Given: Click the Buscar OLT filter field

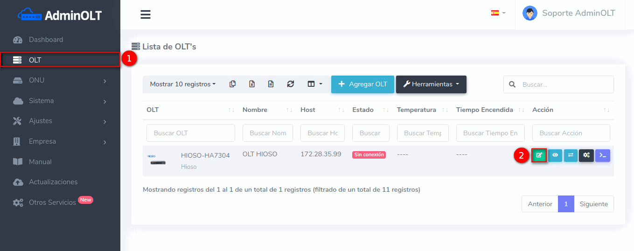Looking at the screenshot, I should click(190, 133).
